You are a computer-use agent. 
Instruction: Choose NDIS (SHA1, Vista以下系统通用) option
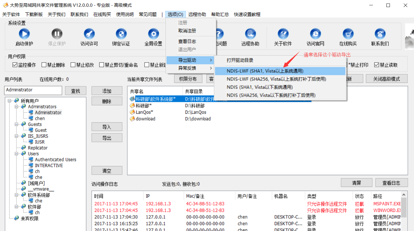(x=280, y=87)
